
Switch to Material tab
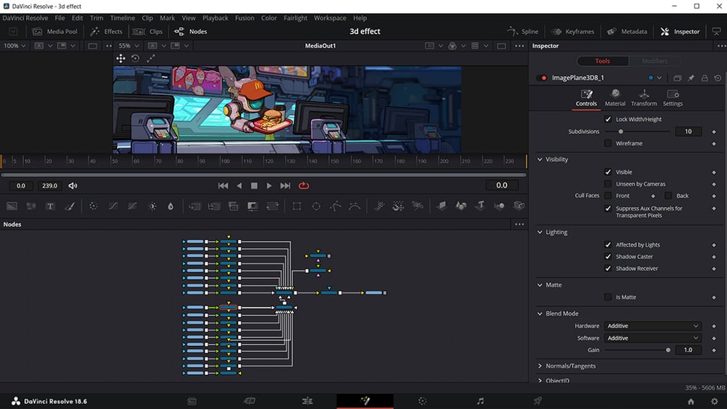[x=615, y=98]
